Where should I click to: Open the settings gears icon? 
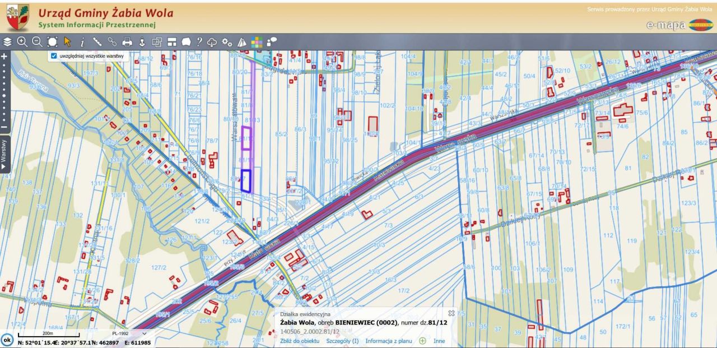click(227, 42)
